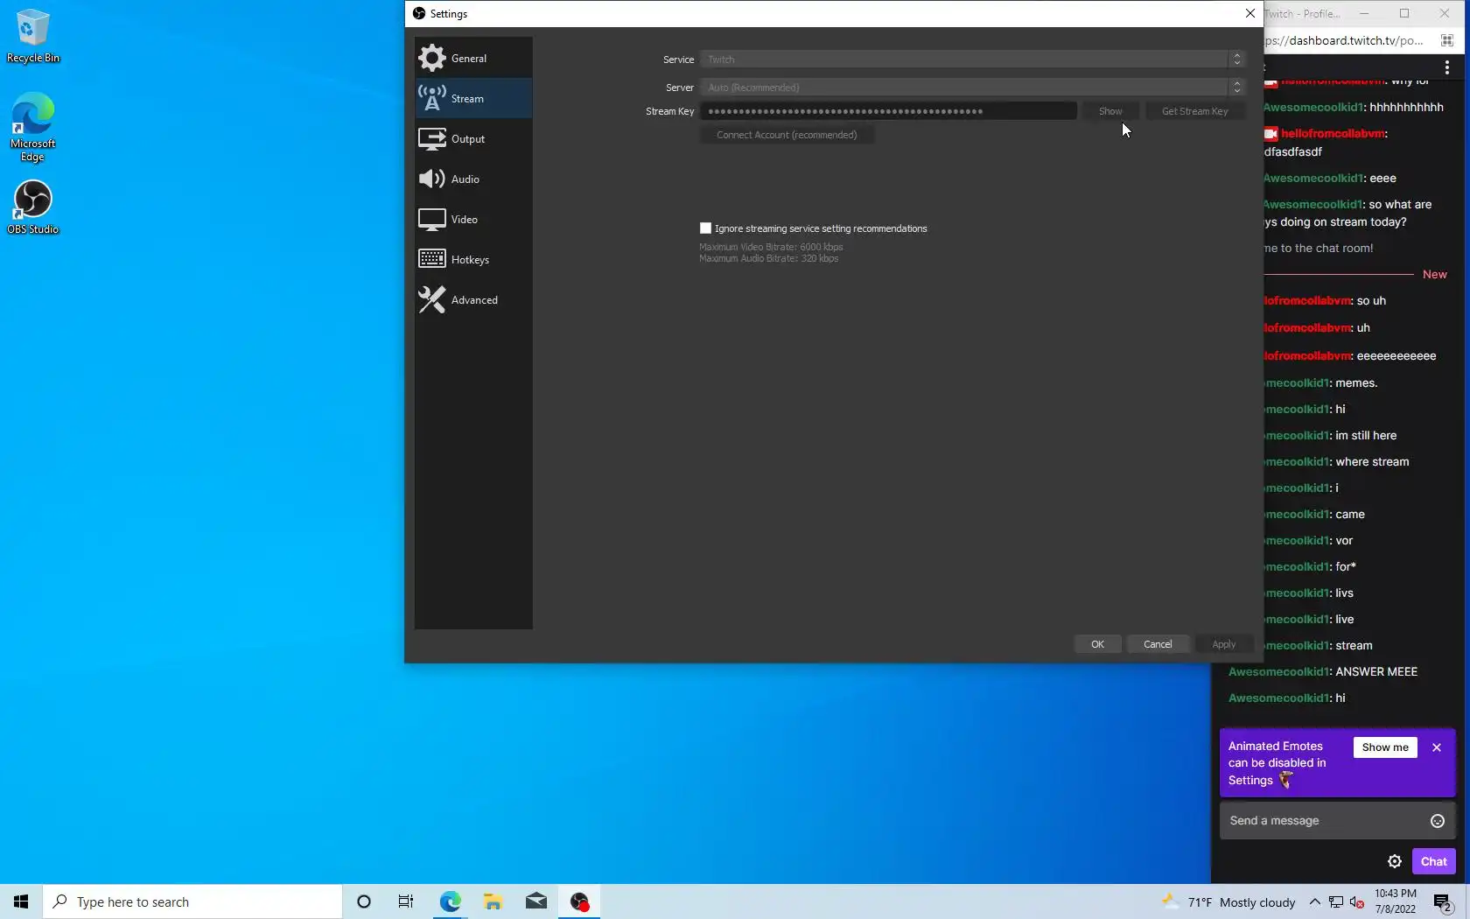Click the 'Maximum Video Bitrate: 6000 kbps' text

(x=771, y=248)
